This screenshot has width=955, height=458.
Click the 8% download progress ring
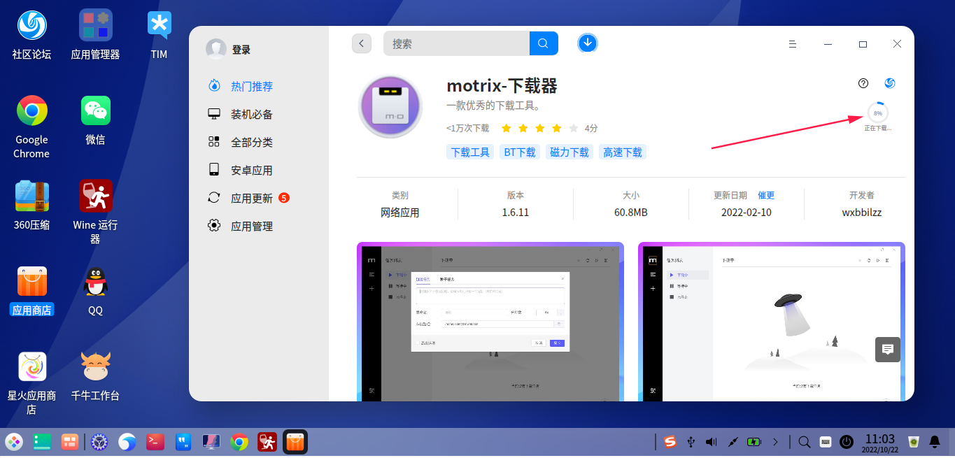(x=877, y=112)
